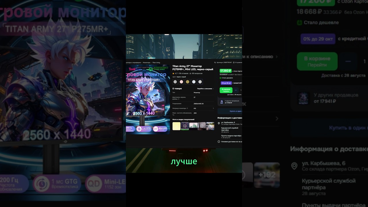
Task: Go to Мониторы breadcrumb
Action: pyautogui.click(x=147, y=62)
